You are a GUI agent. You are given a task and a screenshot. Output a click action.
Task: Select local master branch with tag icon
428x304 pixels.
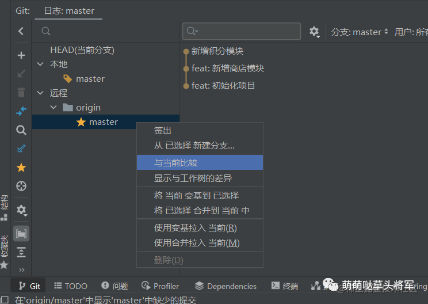[x=90, y=79]
